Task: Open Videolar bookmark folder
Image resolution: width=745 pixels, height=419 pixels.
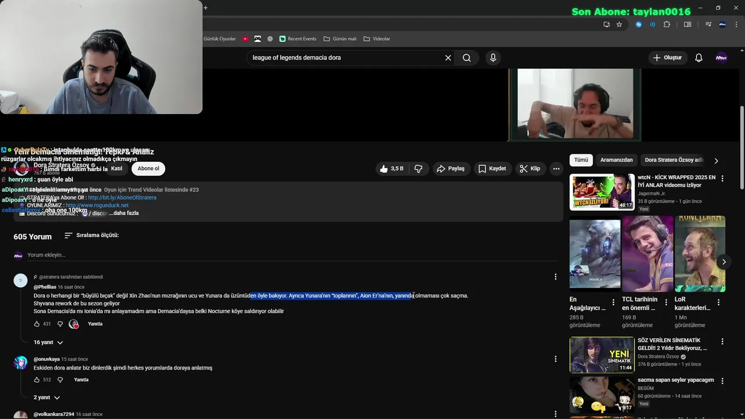Action: point(377,39)
